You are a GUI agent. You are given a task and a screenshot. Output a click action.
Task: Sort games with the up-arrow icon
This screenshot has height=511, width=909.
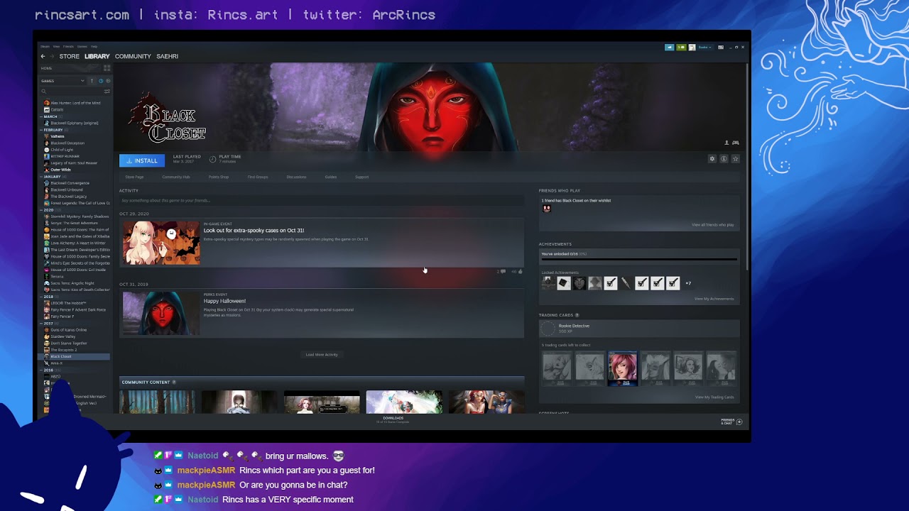pos(92,81)
